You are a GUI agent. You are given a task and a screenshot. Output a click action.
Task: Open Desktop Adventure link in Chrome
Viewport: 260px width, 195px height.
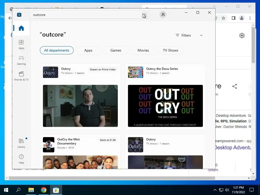pyautogui.click(x=233, y=148)
